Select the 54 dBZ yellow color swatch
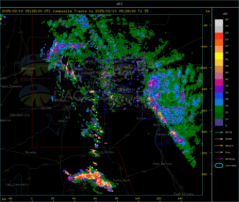239x202 pixels. [219, 56]
